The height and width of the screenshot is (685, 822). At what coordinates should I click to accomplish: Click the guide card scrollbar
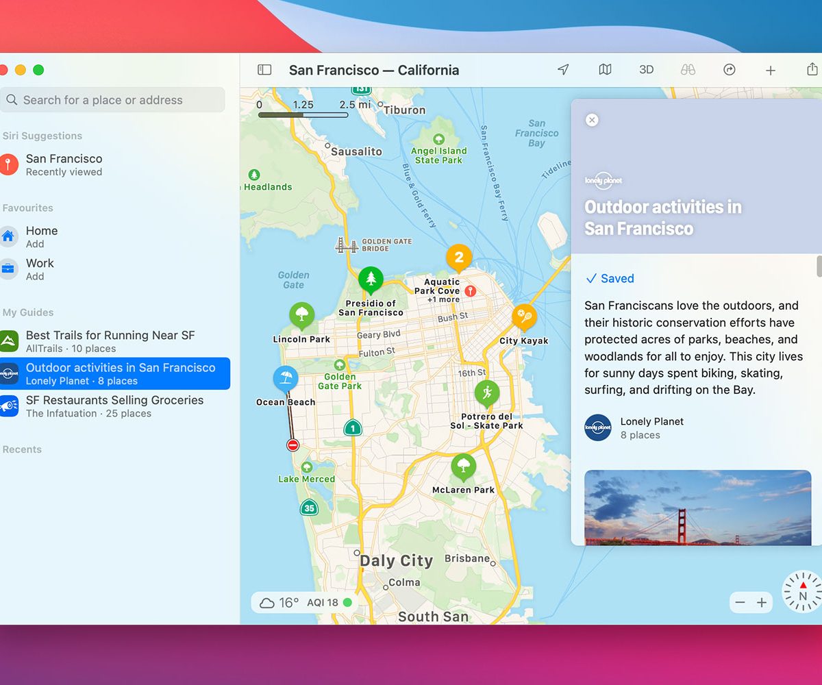pos(819,267)
